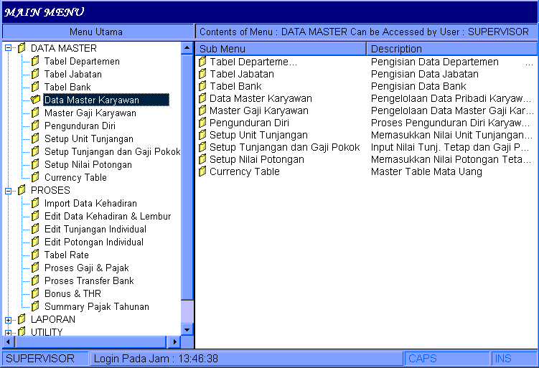Click tree scrollbar up arrow
This screenshot has height=368, width=539.
(x=187, y=48)
